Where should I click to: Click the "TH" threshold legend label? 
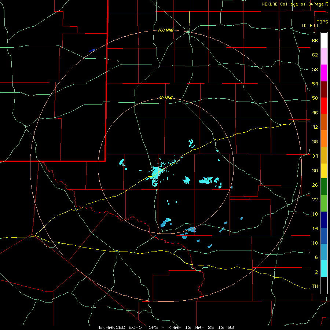(315, 286)
